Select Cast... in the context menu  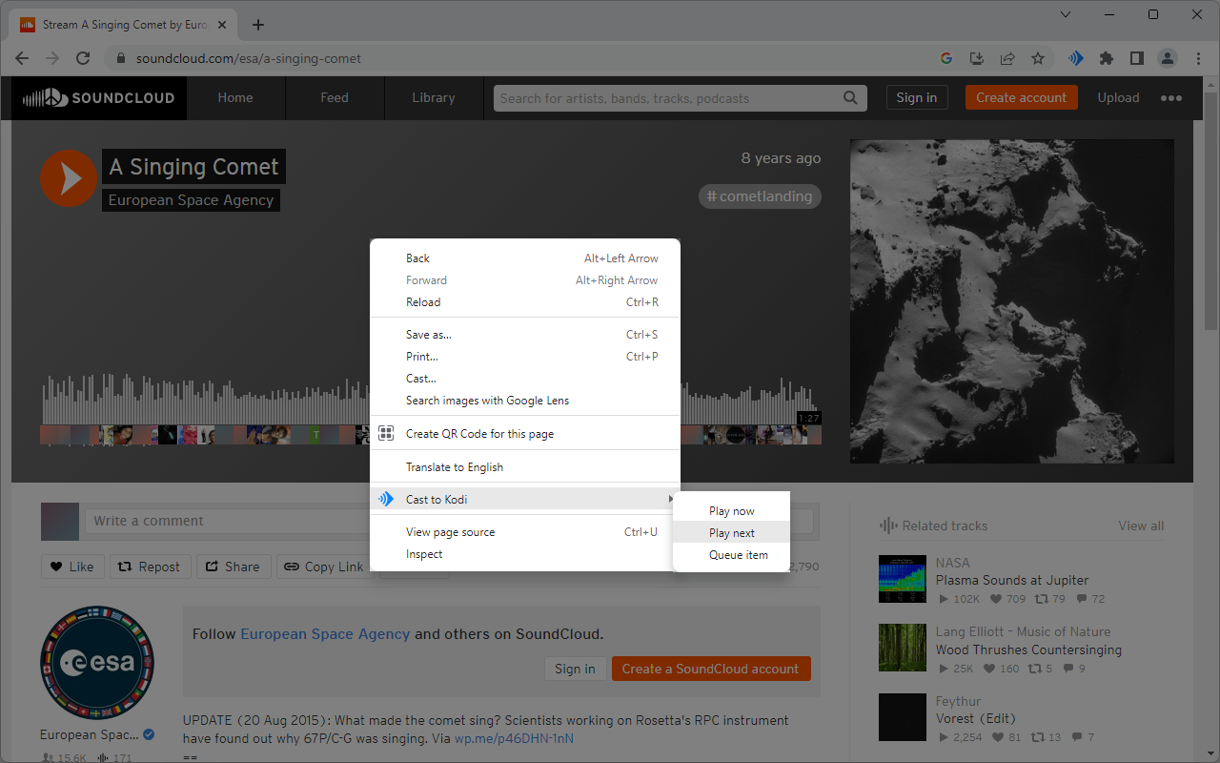click(x=525, y=379)
